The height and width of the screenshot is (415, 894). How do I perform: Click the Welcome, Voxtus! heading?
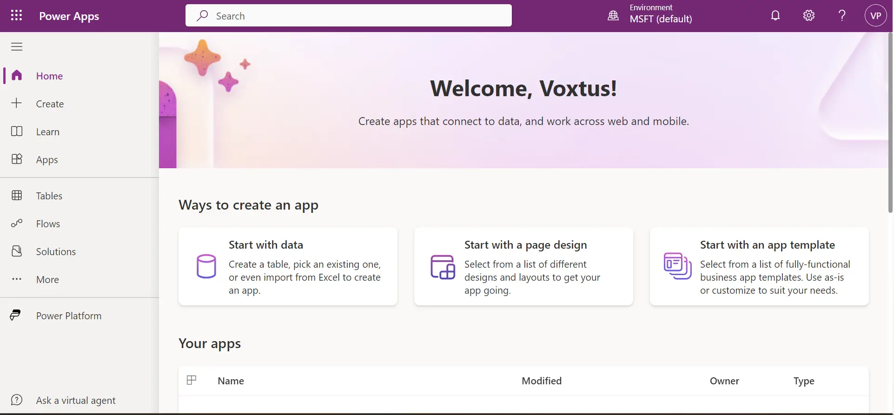[x=523, y=88]
